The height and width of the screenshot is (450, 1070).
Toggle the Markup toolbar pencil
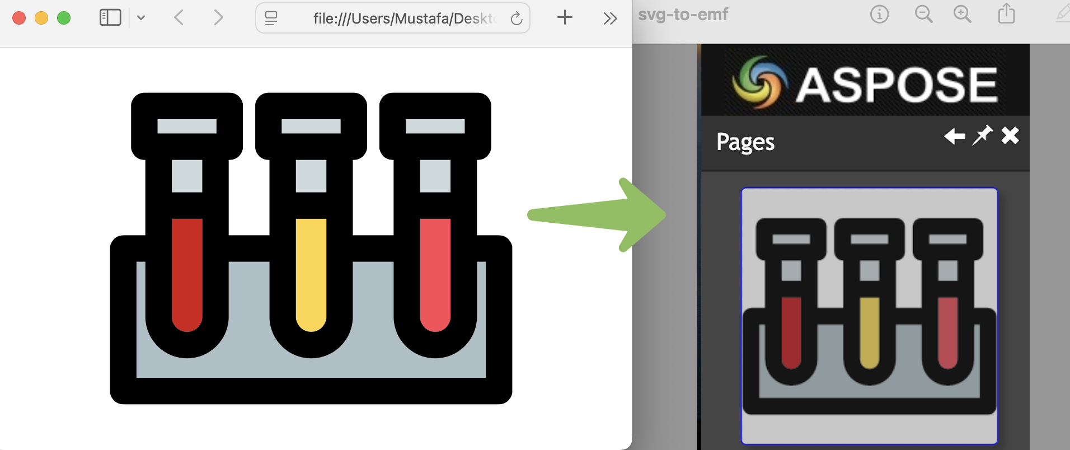1062,14
